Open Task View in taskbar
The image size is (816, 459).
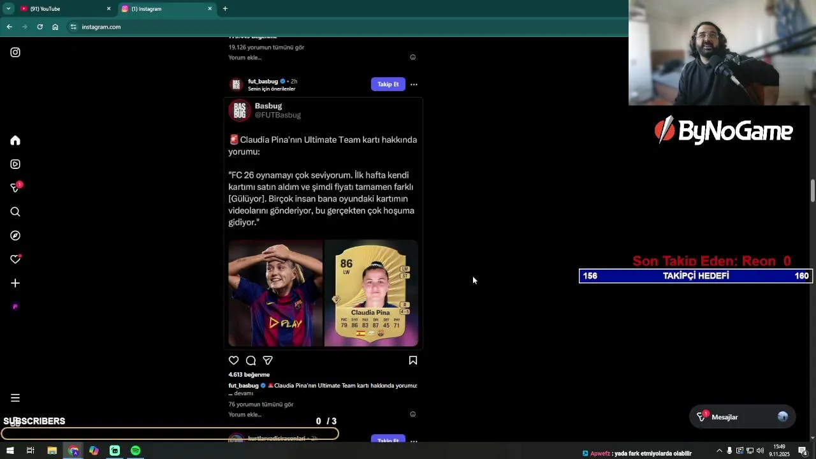pyautogui.click(x=30, y=451)
